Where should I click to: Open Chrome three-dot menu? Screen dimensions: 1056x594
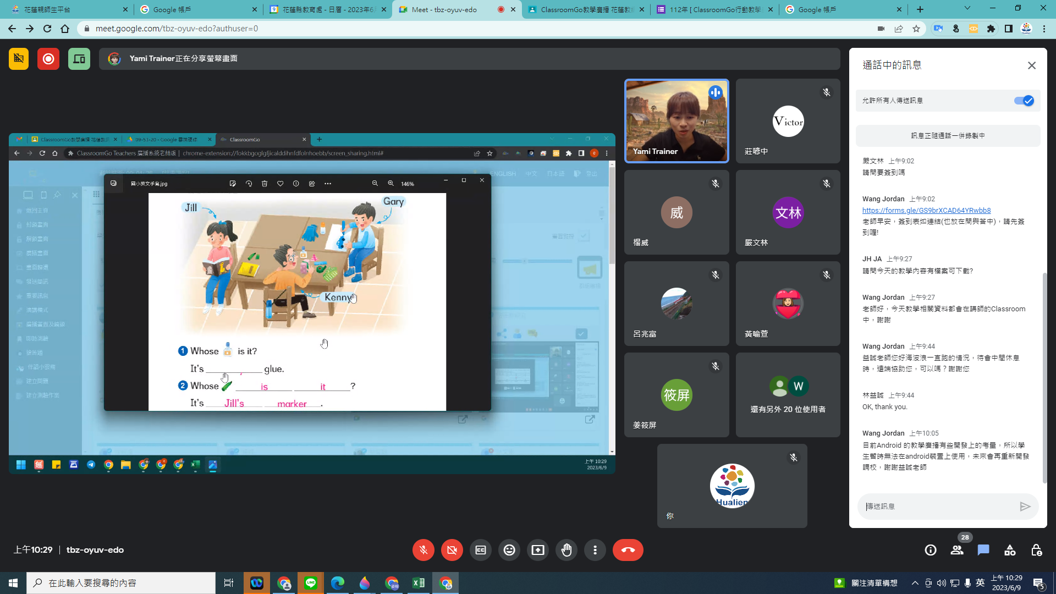click(1044, 29)
